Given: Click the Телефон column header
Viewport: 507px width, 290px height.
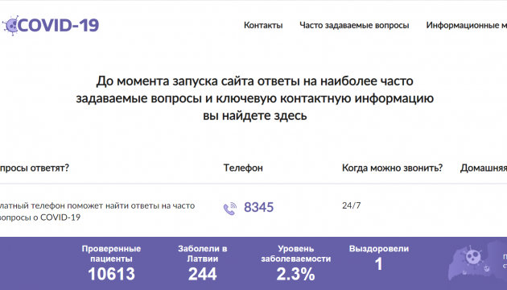Looking at the screenshot, I should 243,168.
